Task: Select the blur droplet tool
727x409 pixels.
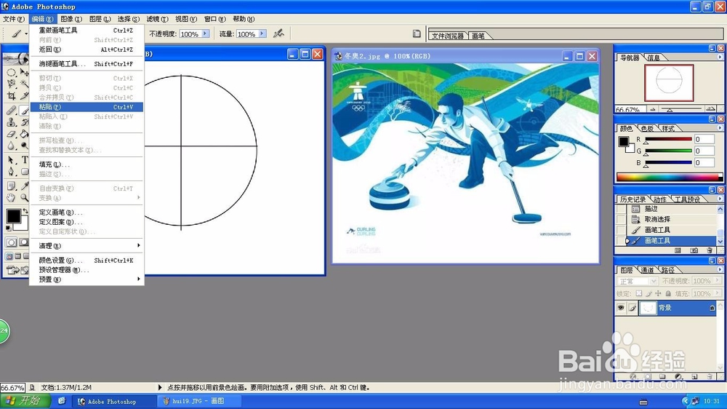Action: pos(11,146)
